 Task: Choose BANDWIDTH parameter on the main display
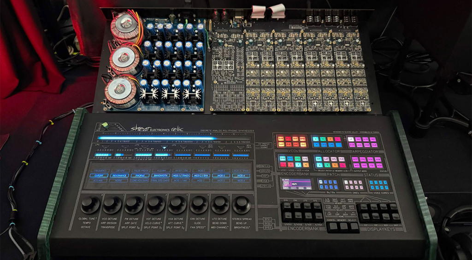pos(160,175)
